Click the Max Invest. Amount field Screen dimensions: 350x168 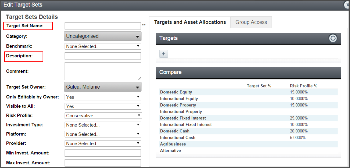pyautogui.click(x=103, y=163)
